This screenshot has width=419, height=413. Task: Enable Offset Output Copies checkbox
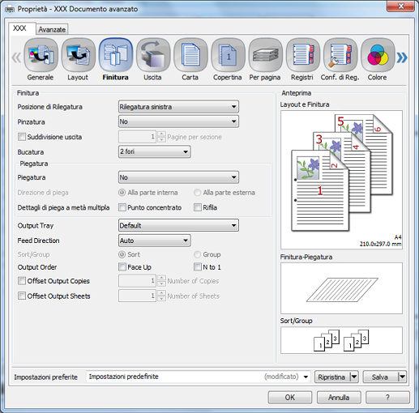click(x=22, y=281)
